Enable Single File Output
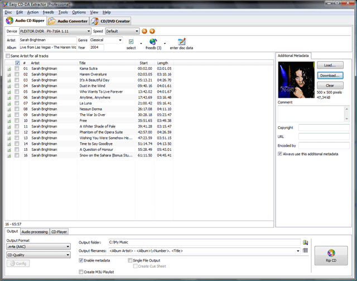This screenshot has width=357, height=281. point(130,260)
